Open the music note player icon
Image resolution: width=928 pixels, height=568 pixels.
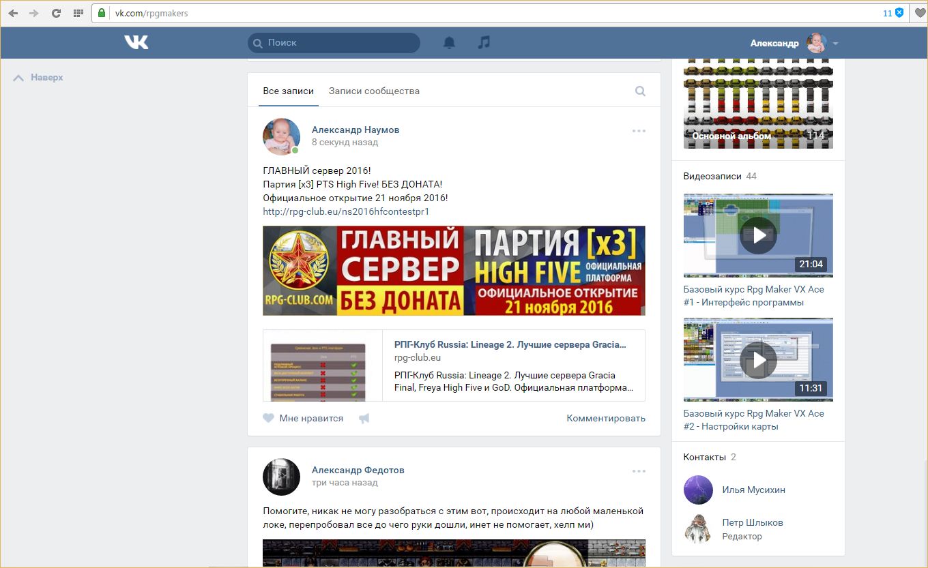point(484,42)
